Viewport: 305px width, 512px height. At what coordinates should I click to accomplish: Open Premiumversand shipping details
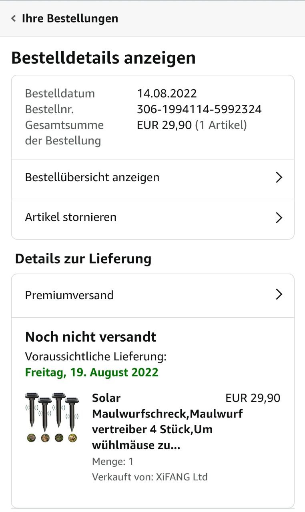tap(69, 295)
